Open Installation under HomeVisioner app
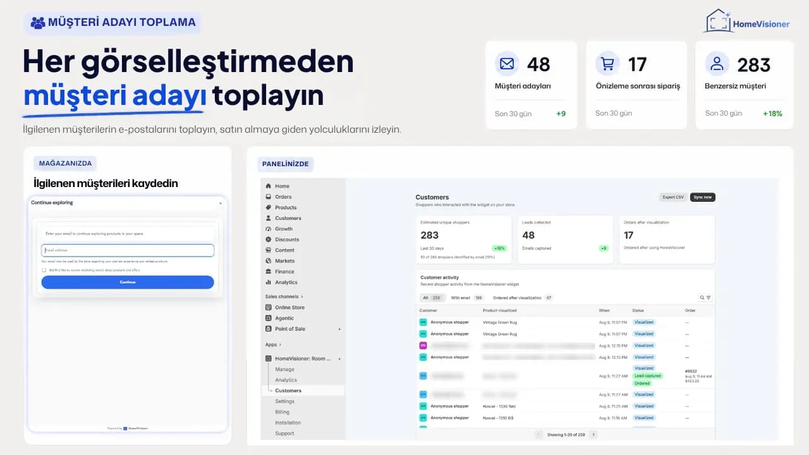809x455 pixels. click(x=288, y=423)
